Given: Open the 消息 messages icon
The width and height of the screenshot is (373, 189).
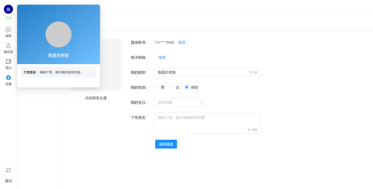Looking at the screenshot, I should click(x=8, y=30).
